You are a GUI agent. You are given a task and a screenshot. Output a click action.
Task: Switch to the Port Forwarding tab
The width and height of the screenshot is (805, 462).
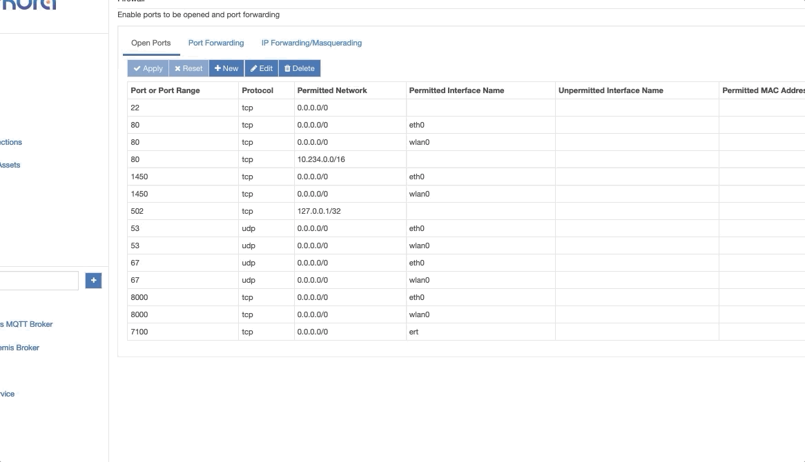tap(215, 42)
